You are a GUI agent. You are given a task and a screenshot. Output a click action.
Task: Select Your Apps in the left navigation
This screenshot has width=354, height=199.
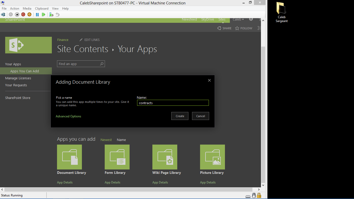click(13, 64)
